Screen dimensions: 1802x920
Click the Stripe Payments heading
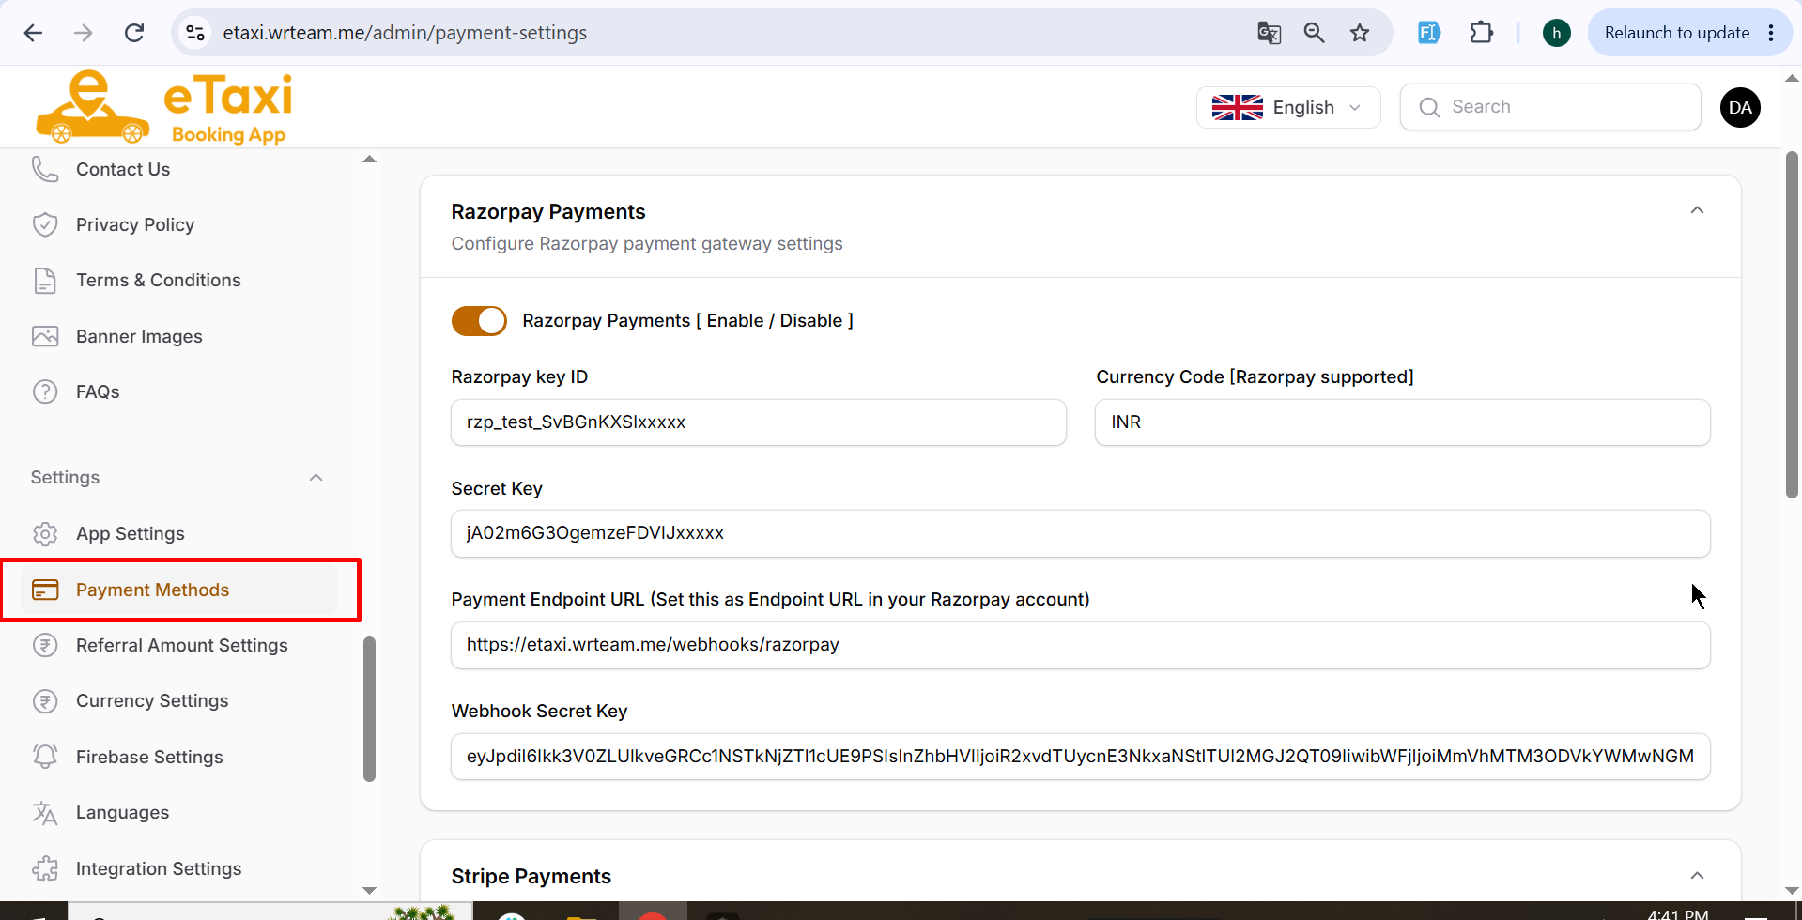531,877
